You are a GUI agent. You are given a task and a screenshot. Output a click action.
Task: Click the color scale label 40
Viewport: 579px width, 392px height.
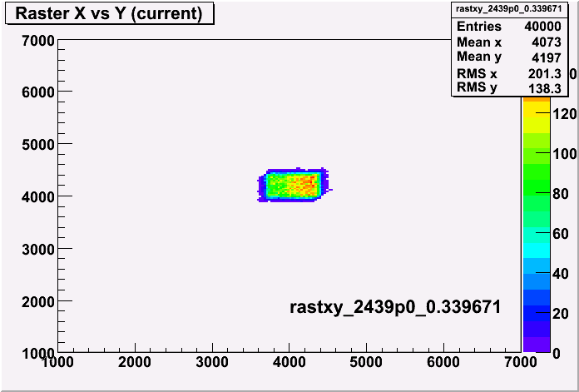pyautogui.click(x=561, y=274)
